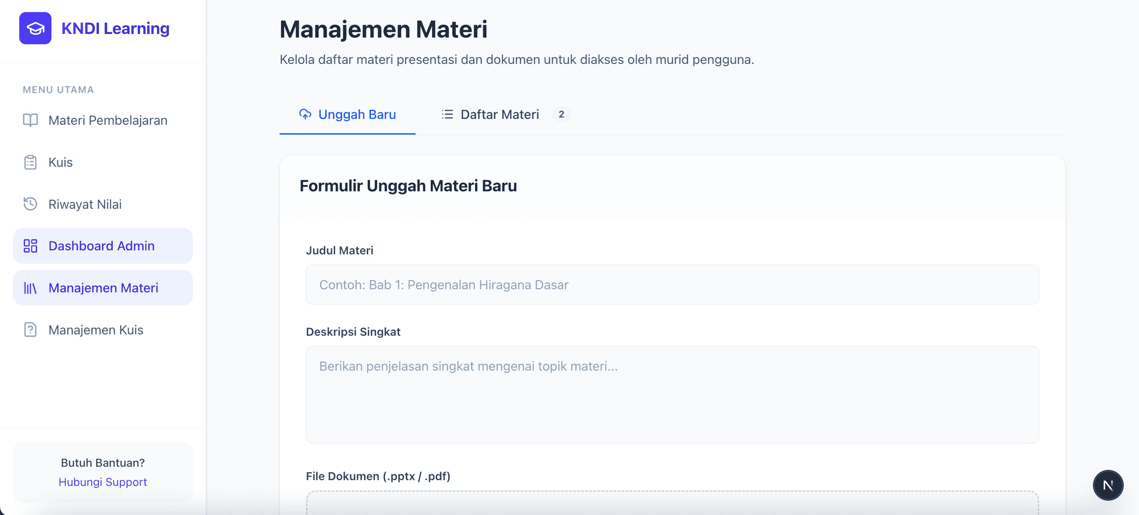Click the Kuis clipboard icon

(30, 162)
